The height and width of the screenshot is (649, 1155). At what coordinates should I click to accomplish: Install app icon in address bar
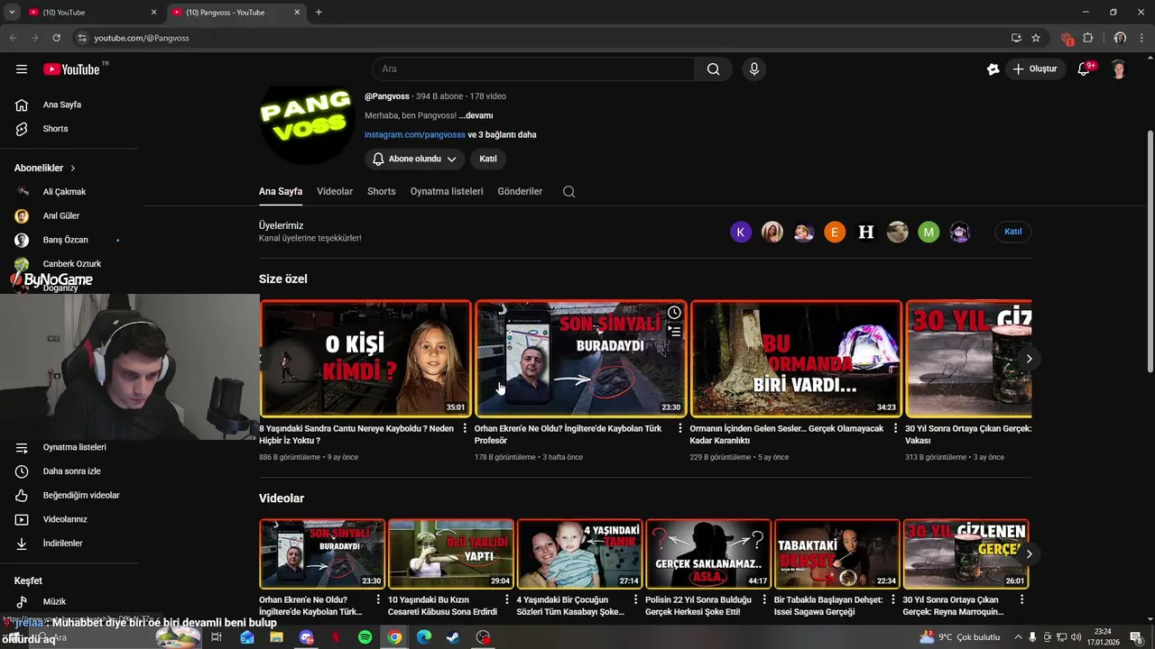point(1016,38)
